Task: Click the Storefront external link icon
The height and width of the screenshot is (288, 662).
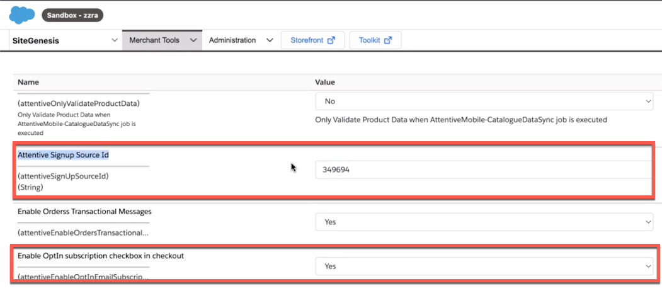Action: tap(331, 40)
